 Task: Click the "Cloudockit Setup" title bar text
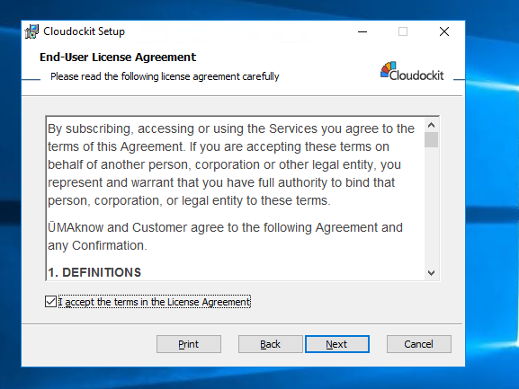84,31
